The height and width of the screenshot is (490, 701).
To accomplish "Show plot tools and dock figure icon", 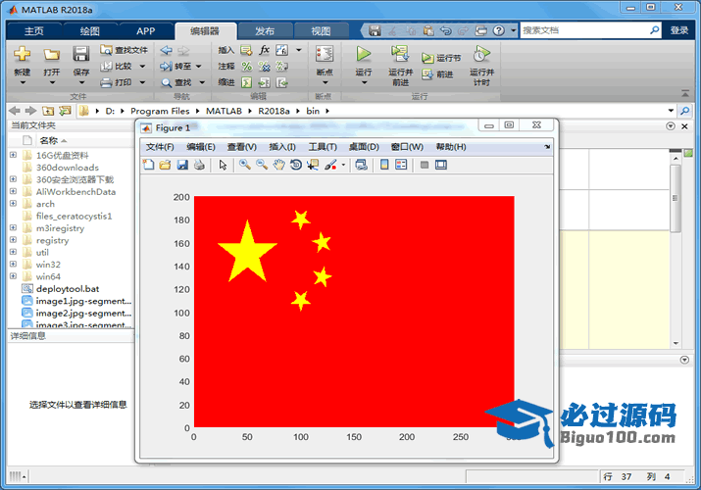I will click(441, 165).
